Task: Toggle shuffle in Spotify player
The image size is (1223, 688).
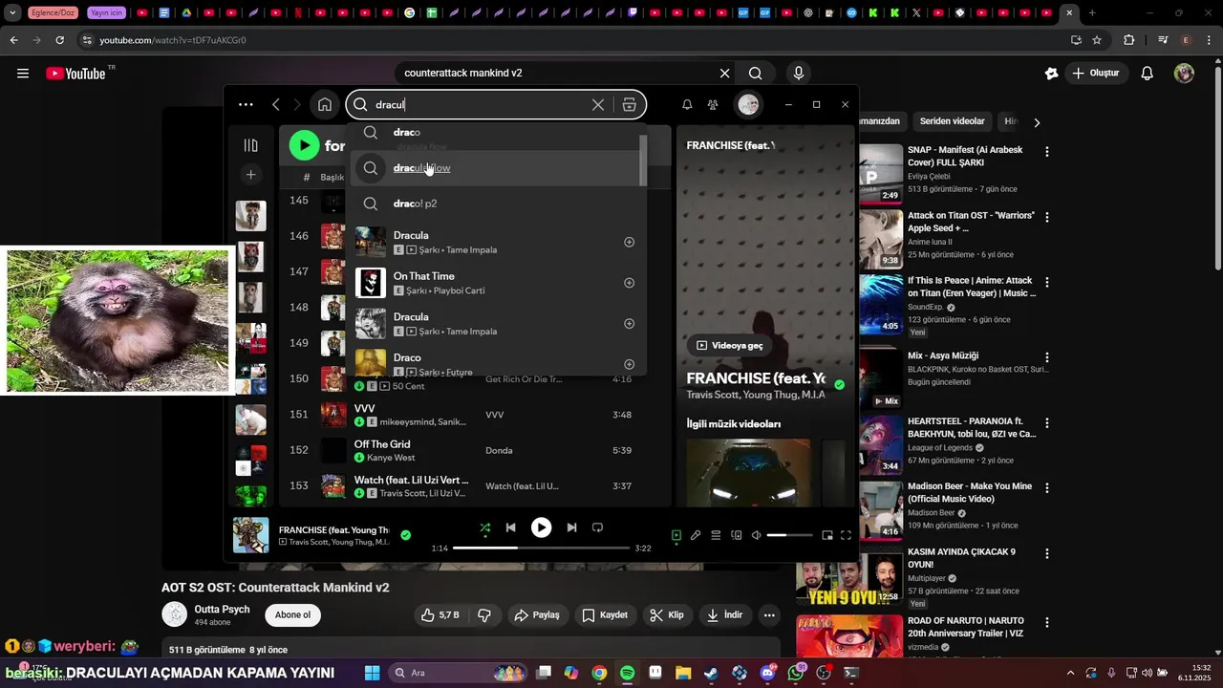Action: pos(484,527)
